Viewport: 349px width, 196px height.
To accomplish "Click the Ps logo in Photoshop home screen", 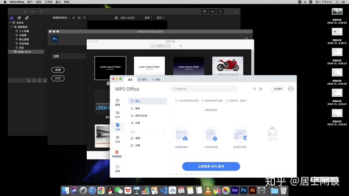I will coord(55,39).
